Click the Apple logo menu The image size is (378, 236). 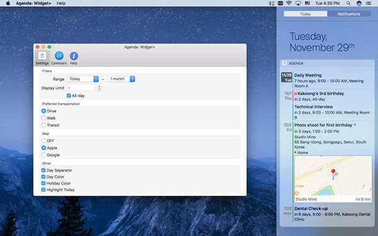click(x=8, y=3)
